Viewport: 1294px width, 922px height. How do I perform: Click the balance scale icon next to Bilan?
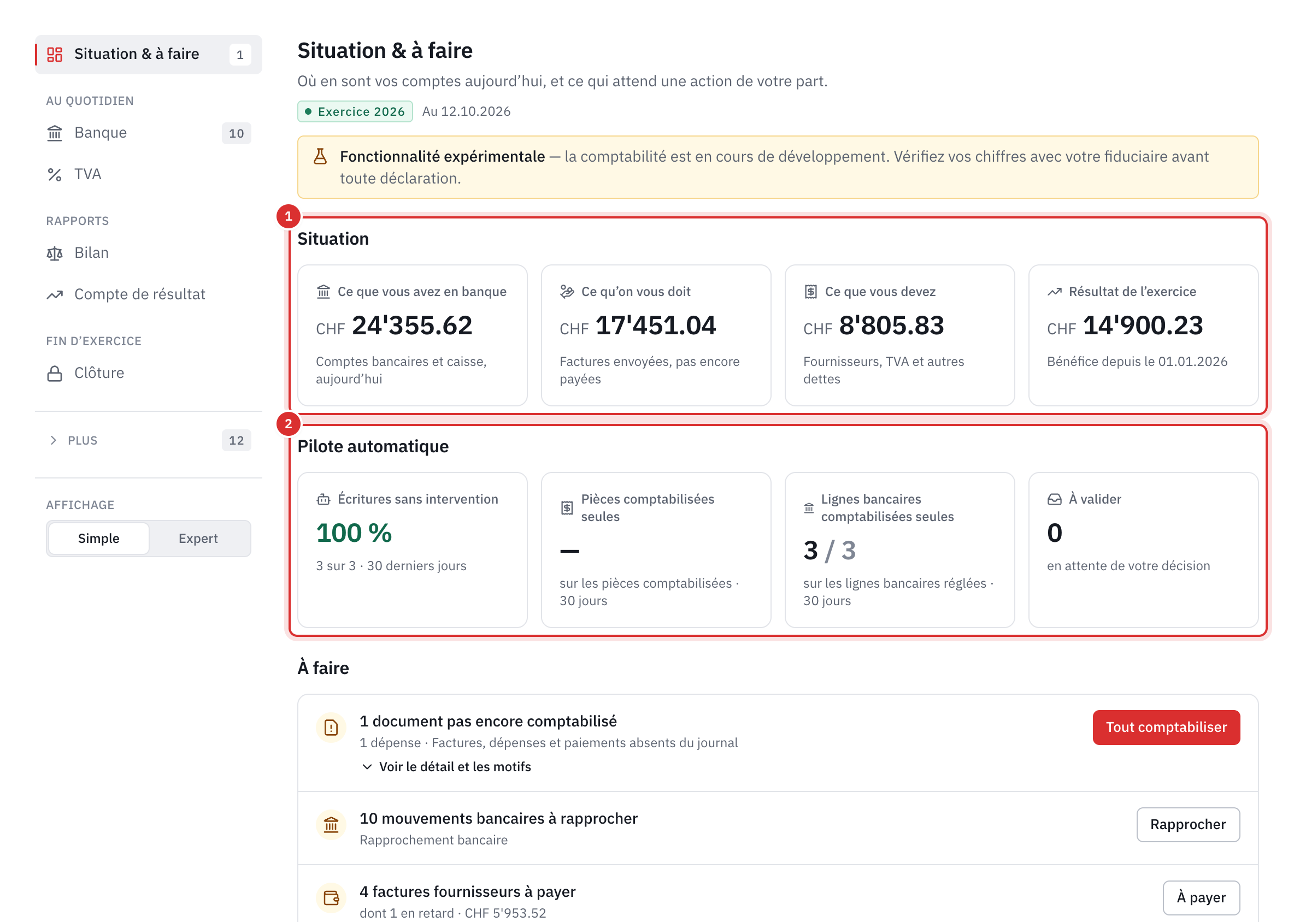coord(55,253)
